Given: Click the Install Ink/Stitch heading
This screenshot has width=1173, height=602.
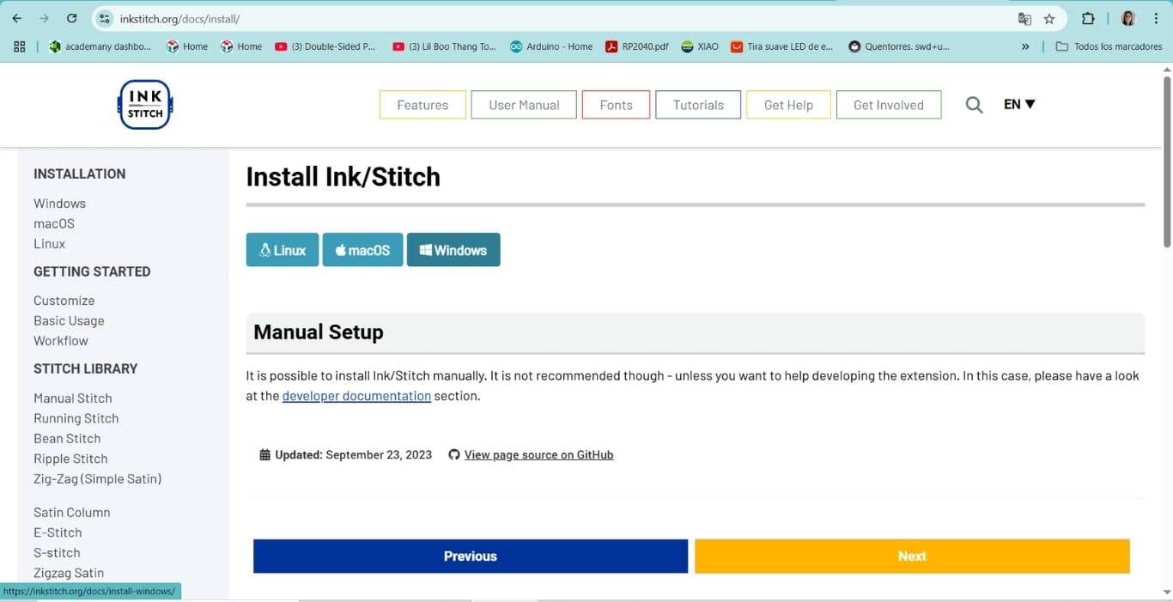Looking at the screenshot, I should coord(343,177).
